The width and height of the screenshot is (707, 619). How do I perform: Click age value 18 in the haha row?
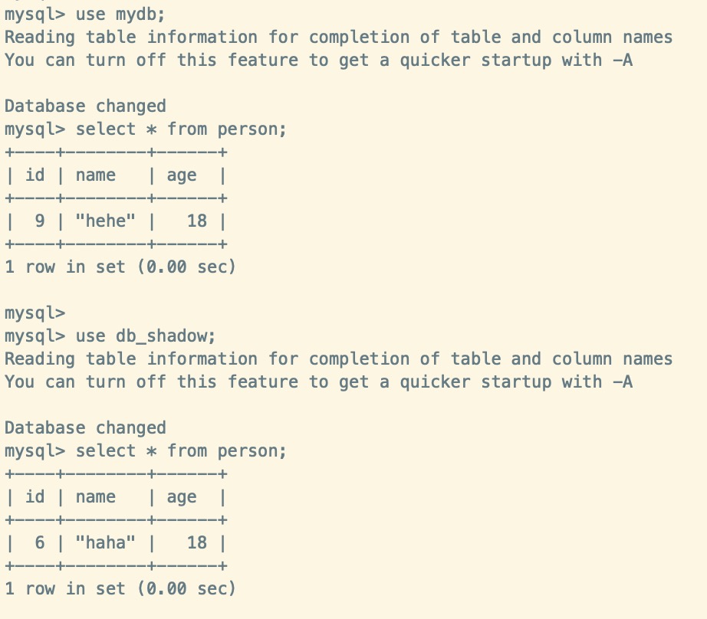click(197, 543)
